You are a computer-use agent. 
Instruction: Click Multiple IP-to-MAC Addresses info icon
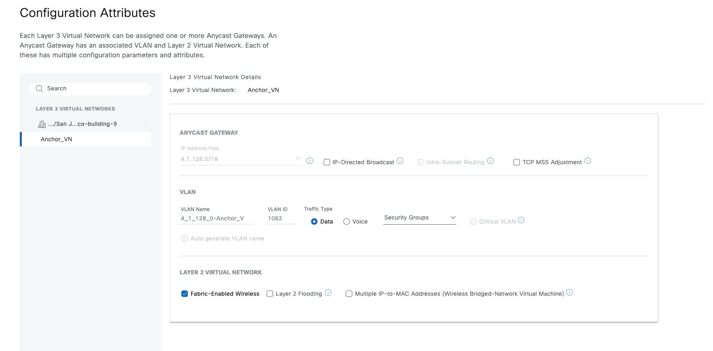point(570,292)
